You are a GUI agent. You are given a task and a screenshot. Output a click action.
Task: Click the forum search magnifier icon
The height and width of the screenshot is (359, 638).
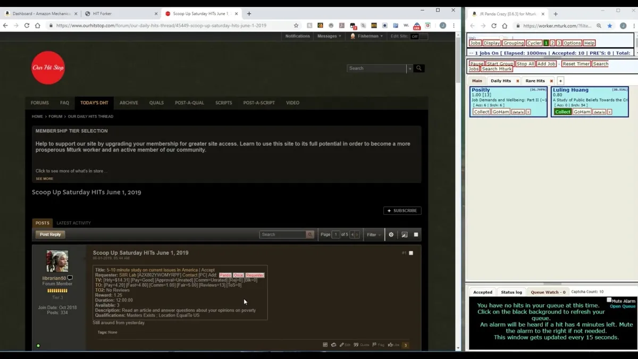coord(419,68)
